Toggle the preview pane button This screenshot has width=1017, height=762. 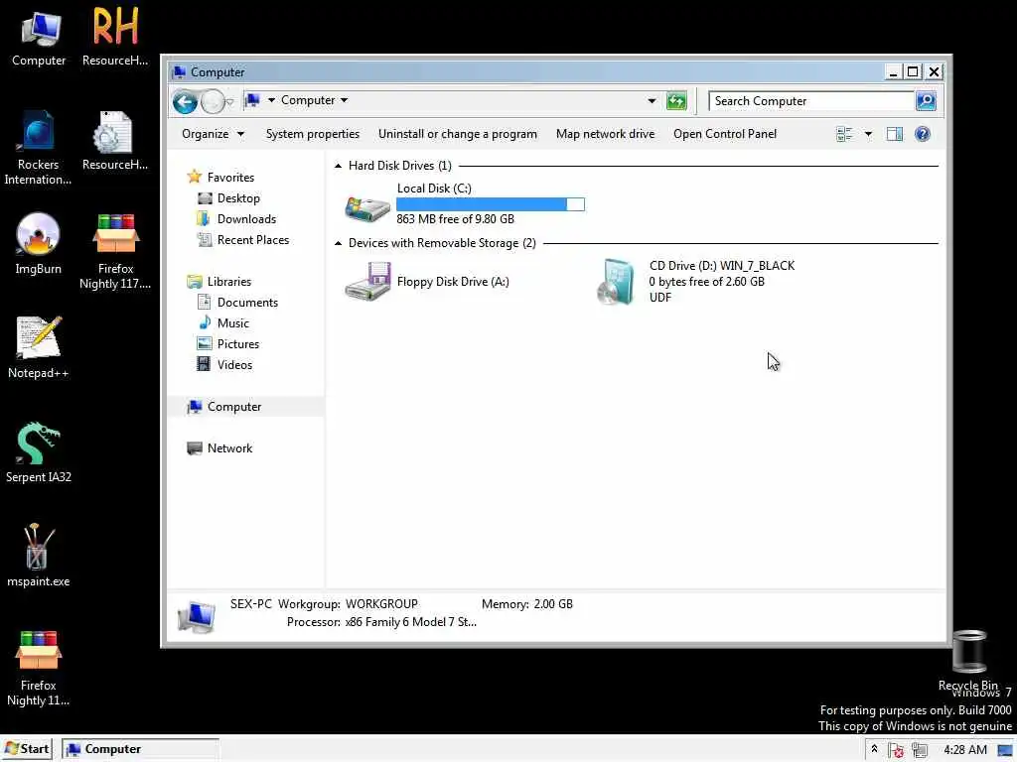[895, 134]
